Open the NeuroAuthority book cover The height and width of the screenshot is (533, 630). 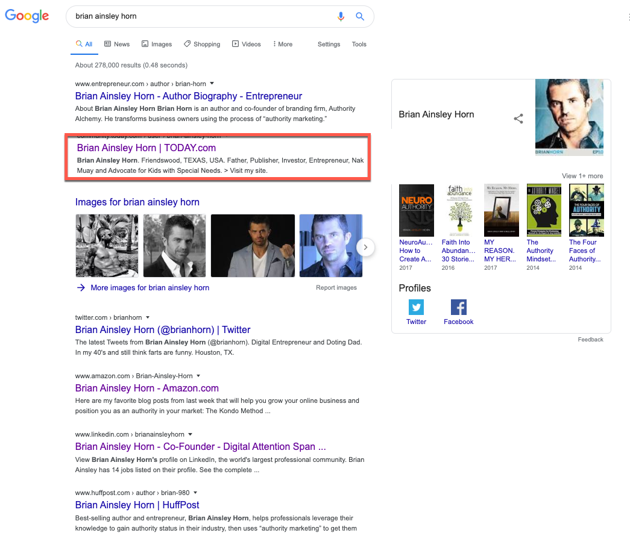click(417, 210)
